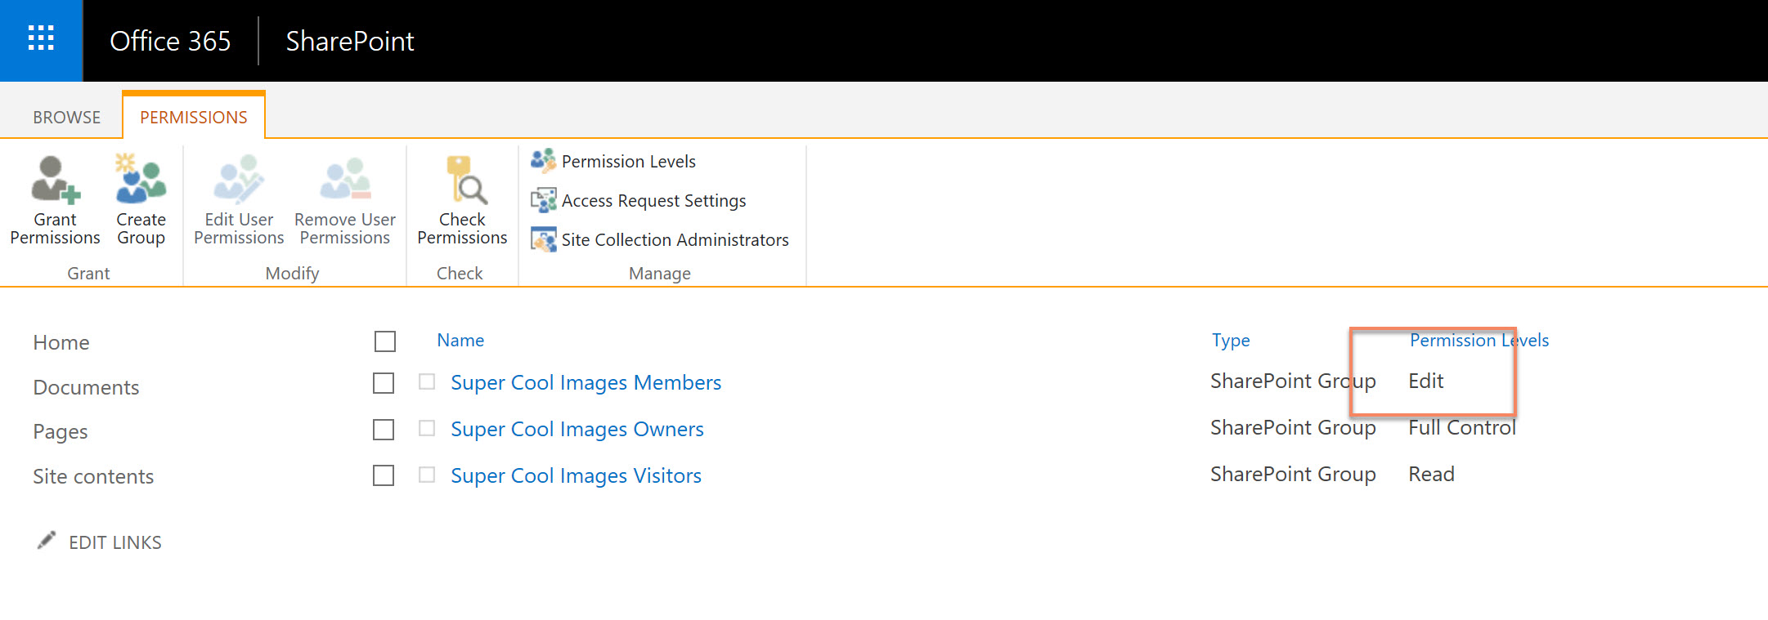Click the EDIT LINKS text

click(x=115, y=542)
